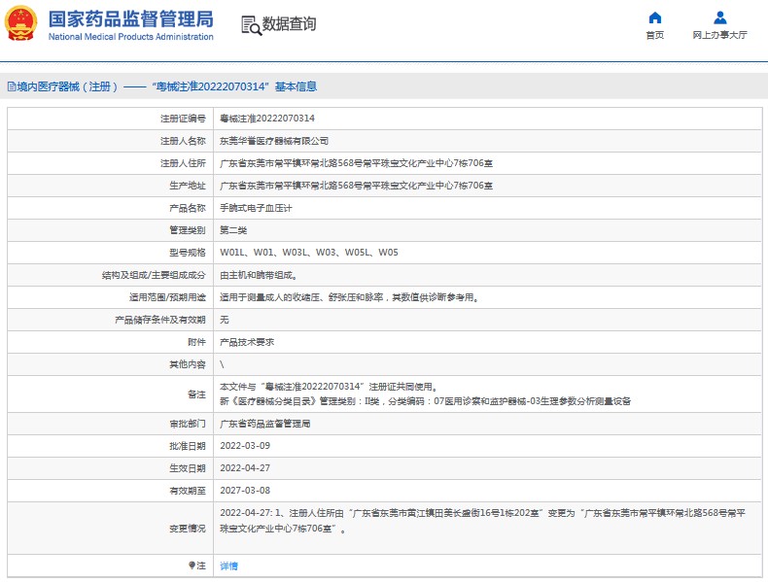
Task: Click the person icon above 网上办事大厅
Action: pos(719,17)
